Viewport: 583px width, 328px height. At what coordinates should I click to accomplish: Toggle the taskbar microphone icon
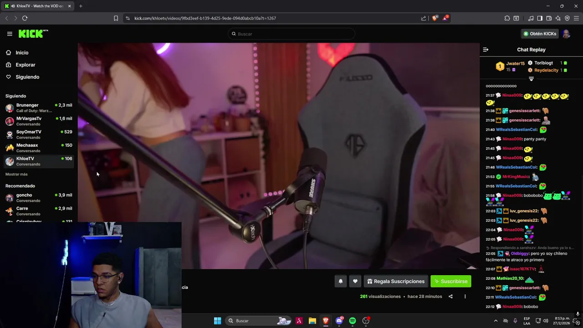point(515,321)
